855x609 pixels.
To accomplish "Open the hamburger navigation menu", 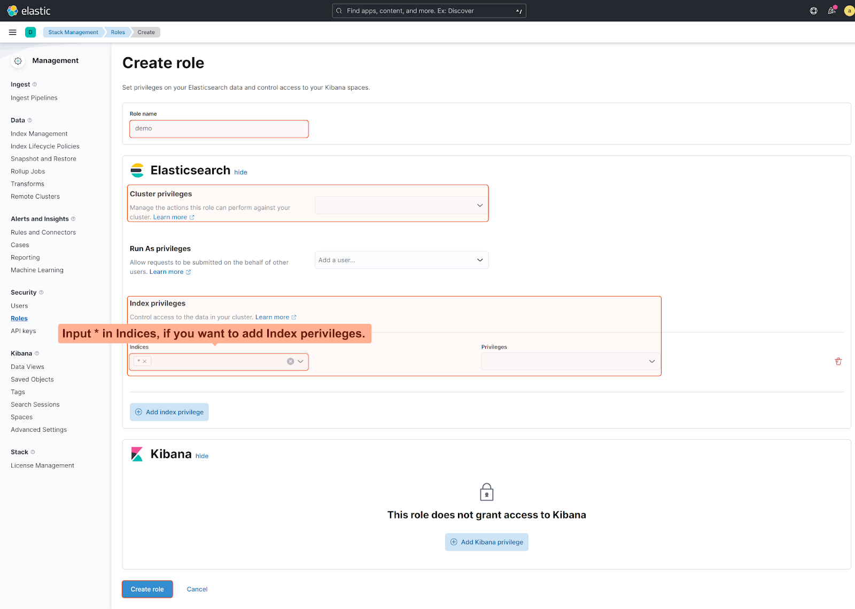I will click(12, 32).
